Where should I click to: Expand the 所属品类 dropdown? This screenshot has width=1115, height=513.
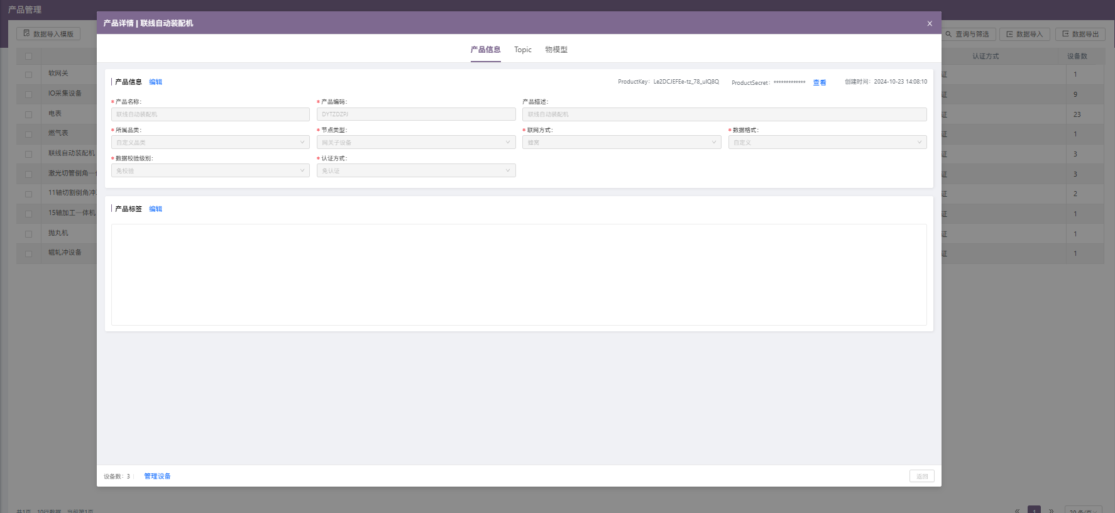pos(210,143)
